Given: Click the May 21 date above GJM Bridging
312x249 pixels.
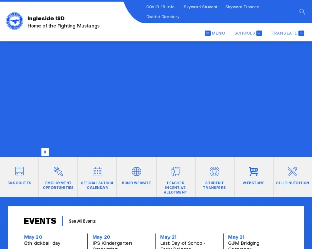Looking at the screenshot, I should point(236,237).
